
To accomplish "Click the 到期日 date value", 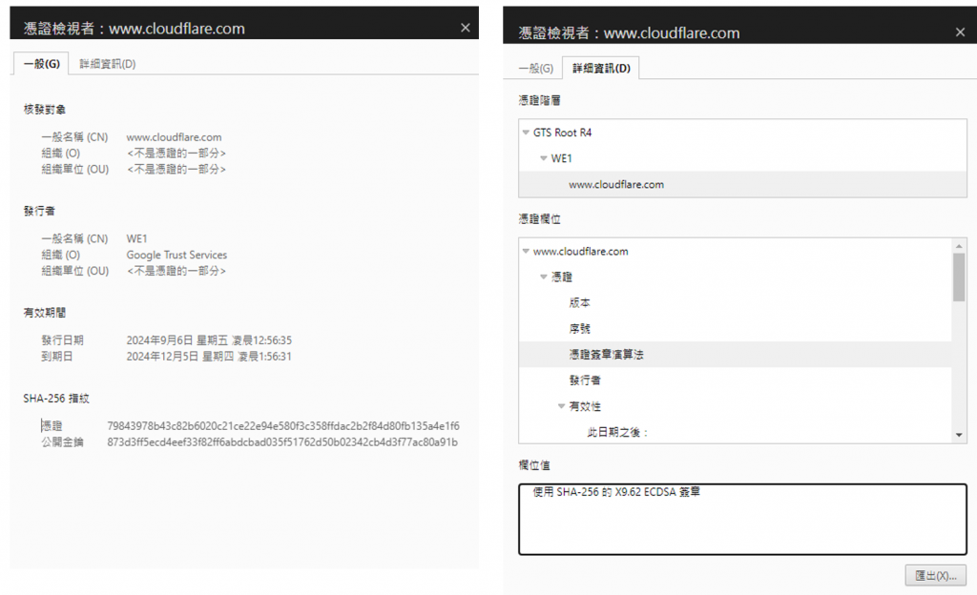I will point(209,357).
